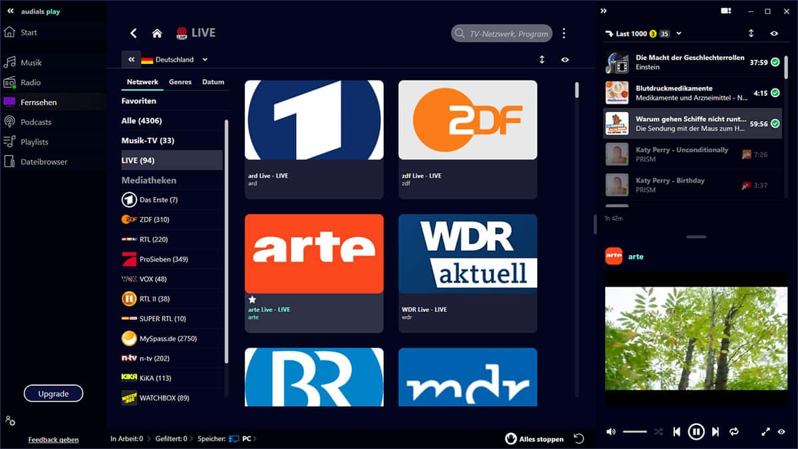Skip to previous track
This screenshot has height=449, width=798.
point(676,432)
